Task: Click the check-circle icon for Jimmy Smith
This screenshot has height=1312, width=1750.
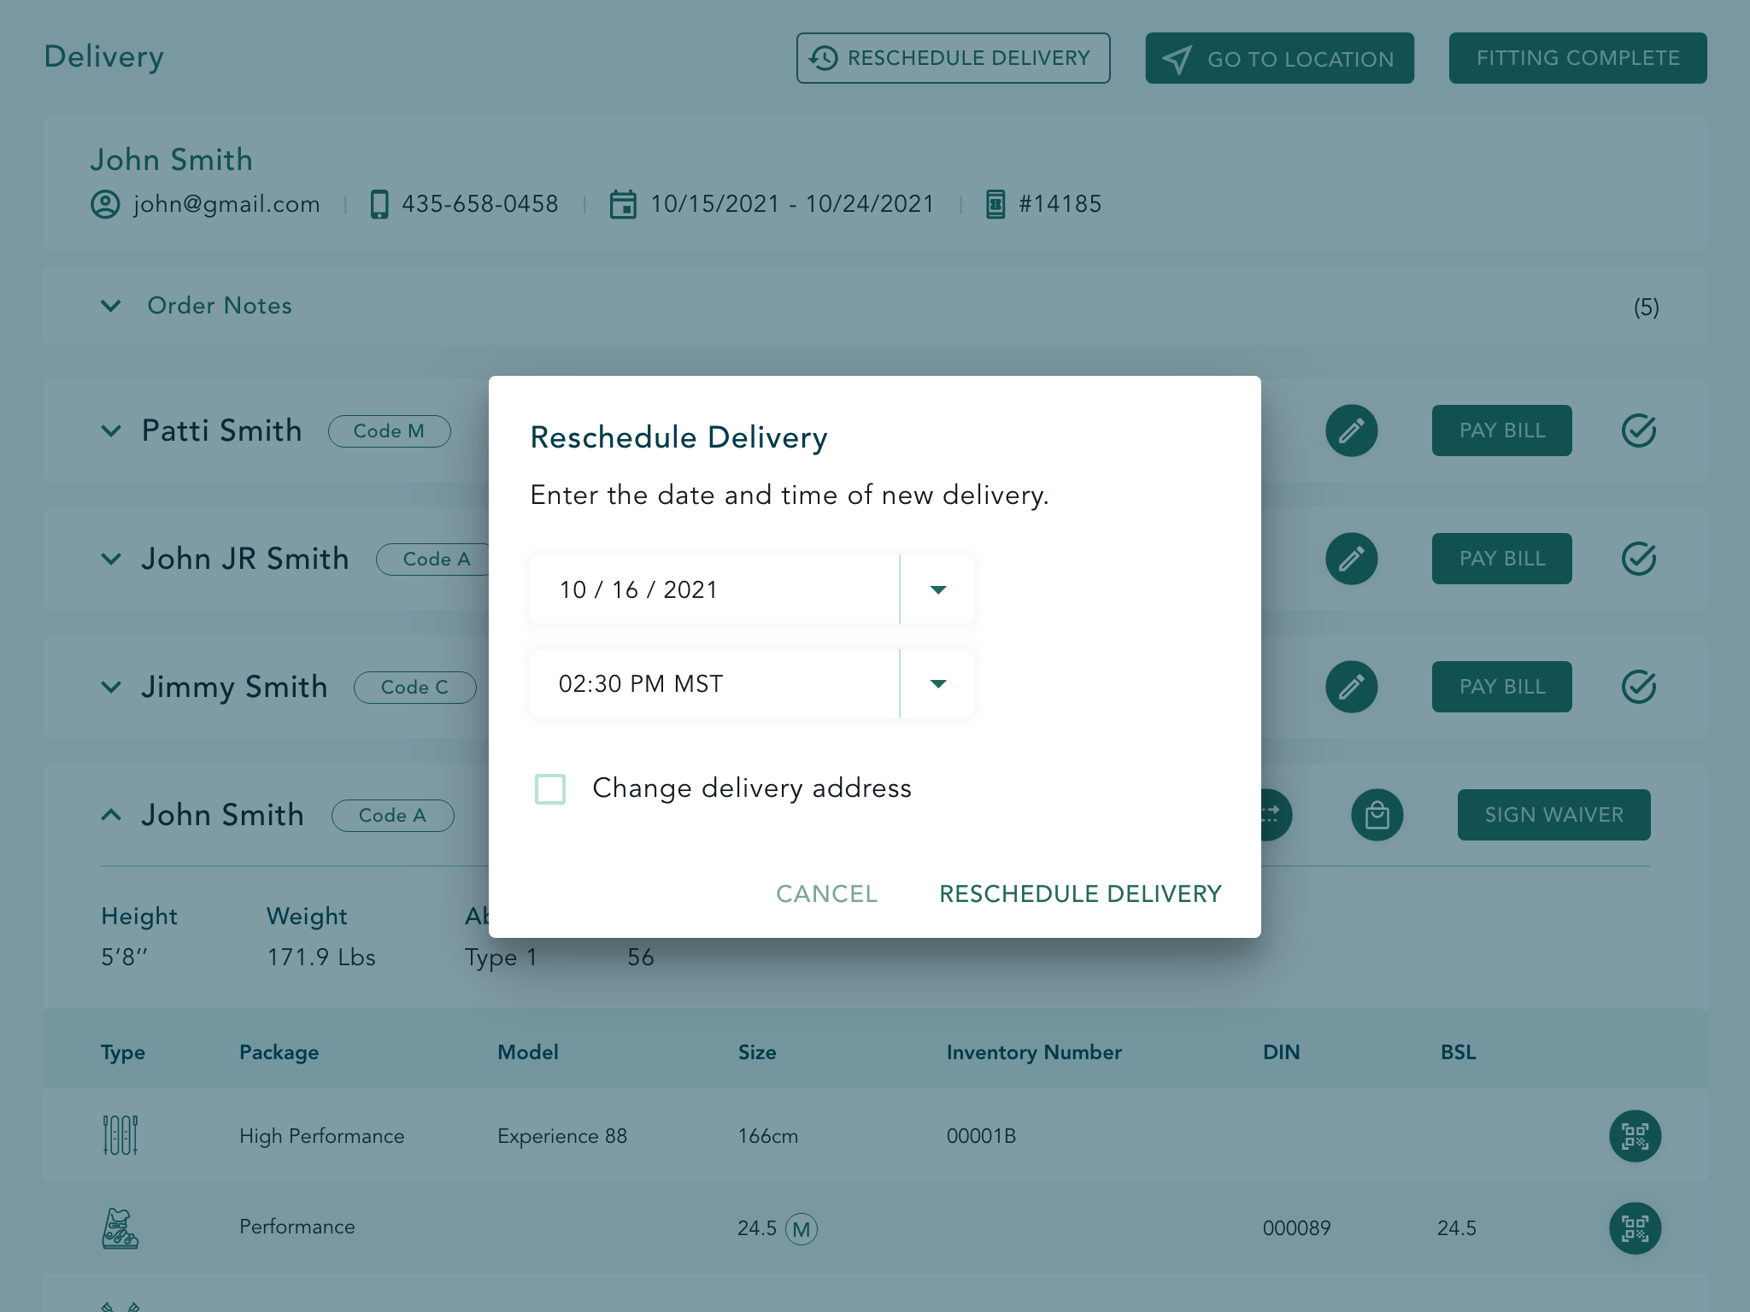Action: tap(1638, 687)
